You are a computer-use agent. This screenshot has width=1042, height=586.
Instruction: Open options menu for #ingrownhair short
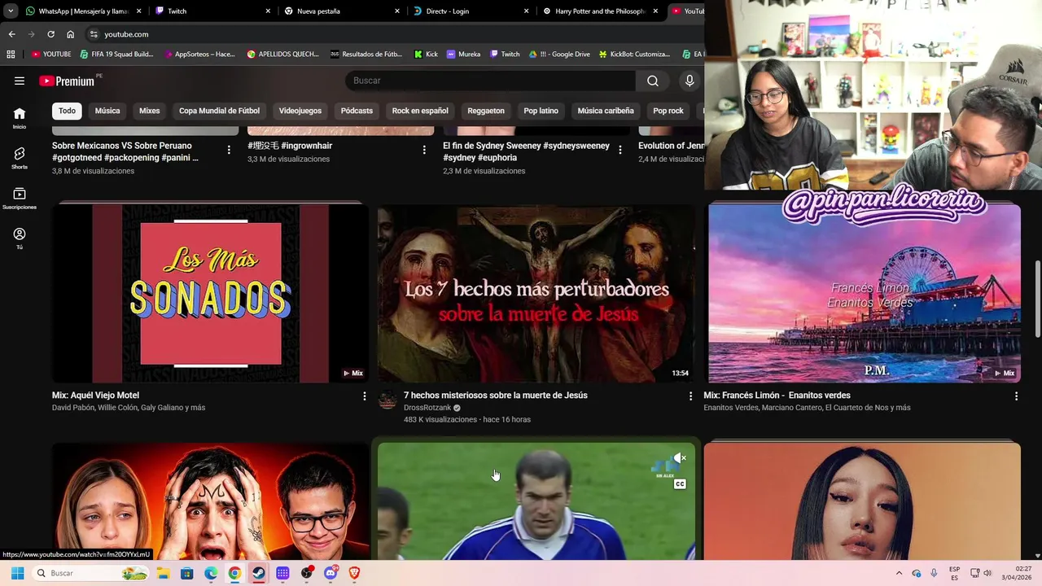point(424,150)
